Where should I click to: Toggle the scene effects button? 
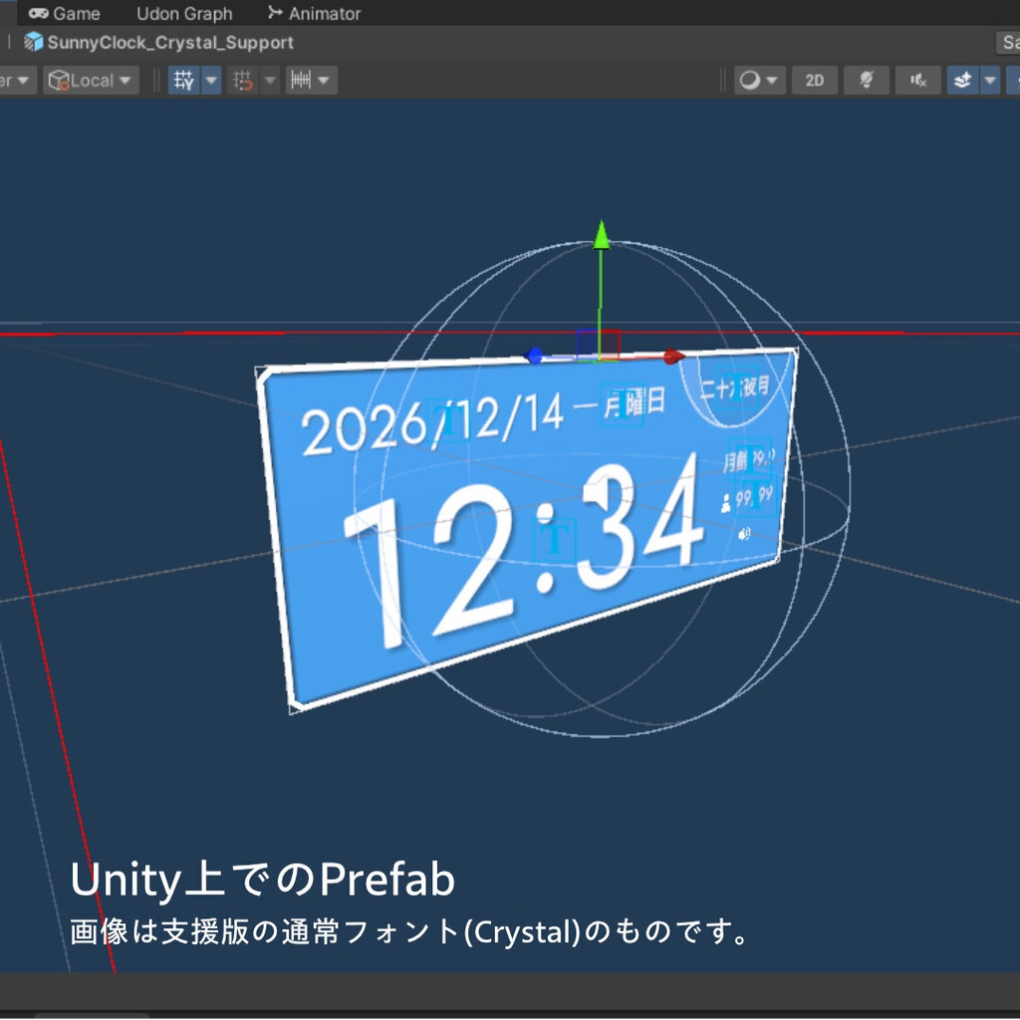pyautogui.click(x=962, y=81)
